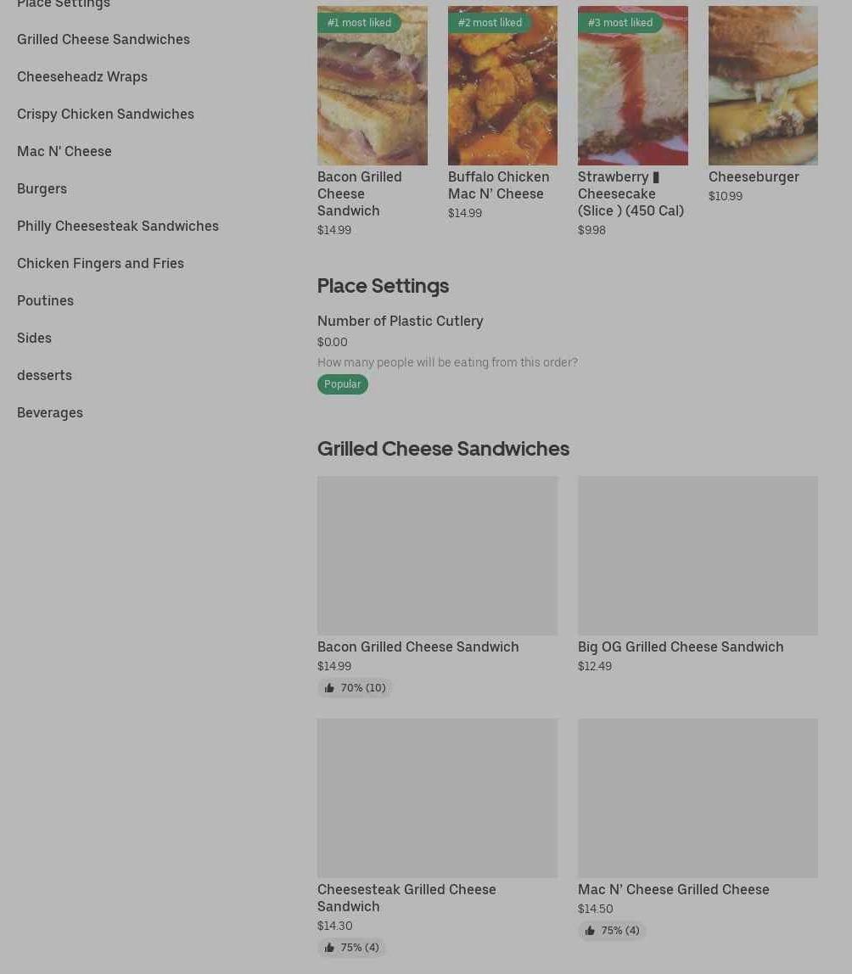This screenshot has width=852, height=974.
Task: Open Buffalo Chicken Mac N' Cheese photo
Action: [502, 86]
